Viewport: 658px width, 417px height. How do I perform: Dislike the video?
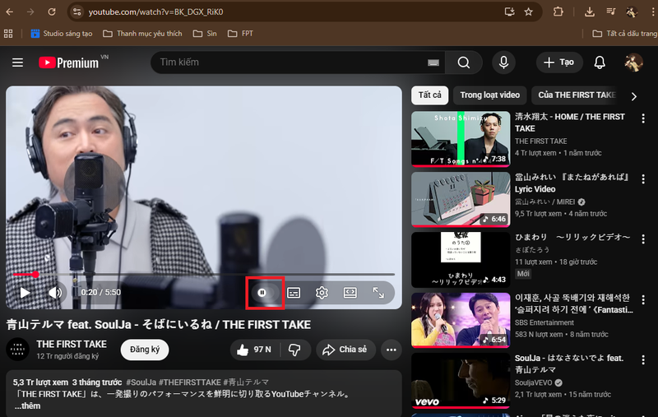tap(294, 350)
